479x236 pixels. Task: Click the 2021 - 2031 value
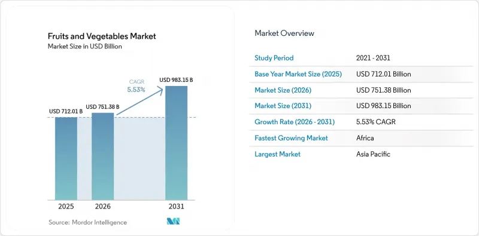[373, 58]
